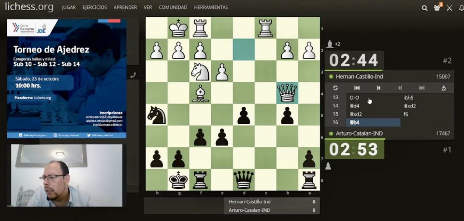Click the search magnifier icon
464x221 pixels.
[x=424, y=8]
